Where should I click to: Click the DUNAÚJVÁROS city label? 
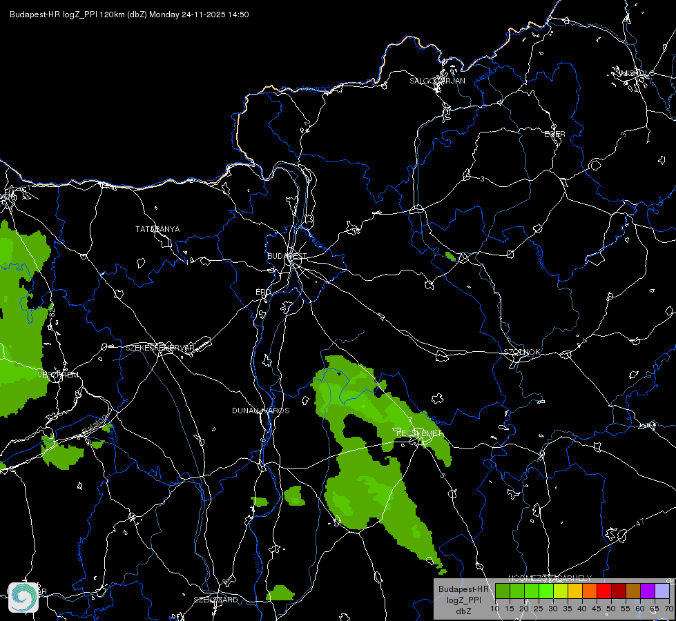261,411
